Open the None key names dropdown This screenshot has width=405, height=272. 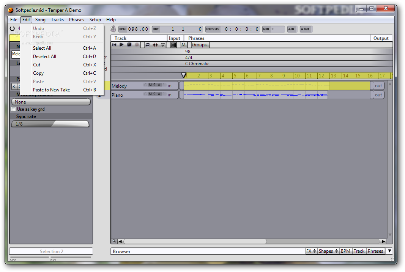click(51, 102)
